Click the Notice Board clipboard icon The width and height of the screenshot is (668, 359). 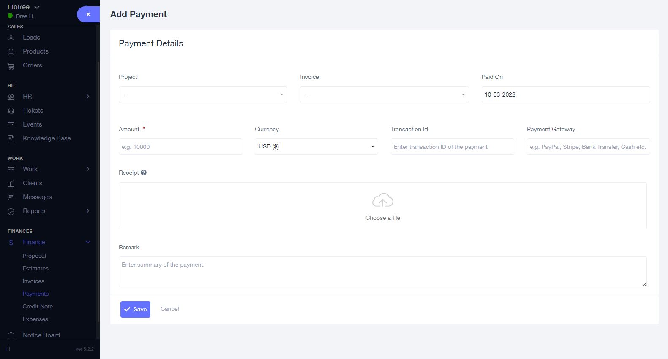[x=11, y=336]
